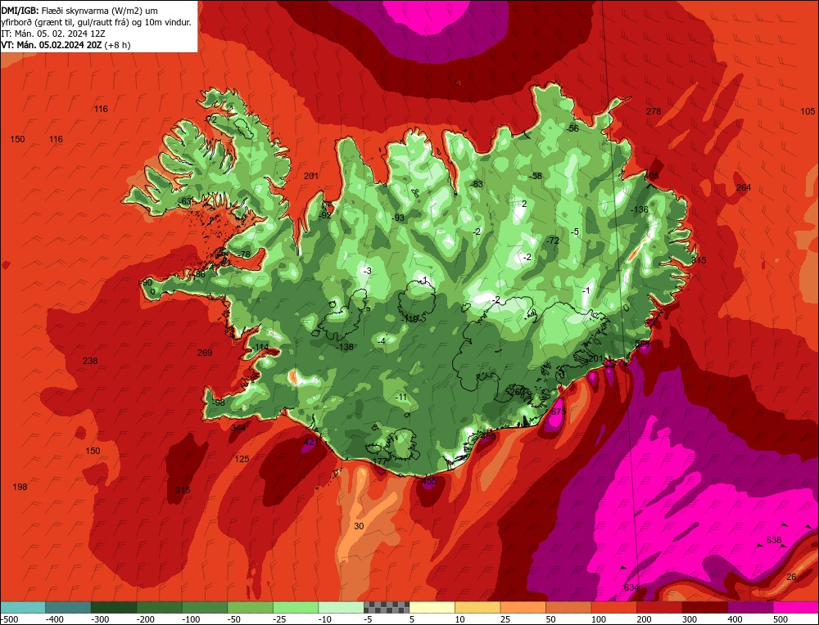Select the red-orange swatch from 100 to 200
The image size is (819, 625).
(x=614, y=607)
